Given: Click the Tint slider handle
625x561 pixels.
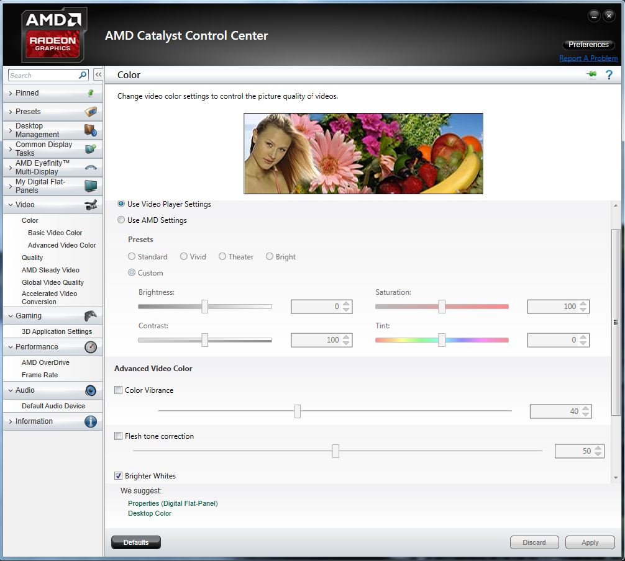Looking at the screenshot, I should point(442,340).
